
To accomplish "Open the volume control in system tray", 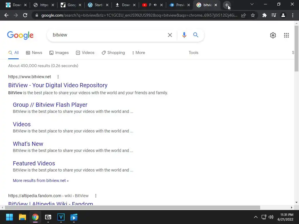I will click(x=271, y=217).
